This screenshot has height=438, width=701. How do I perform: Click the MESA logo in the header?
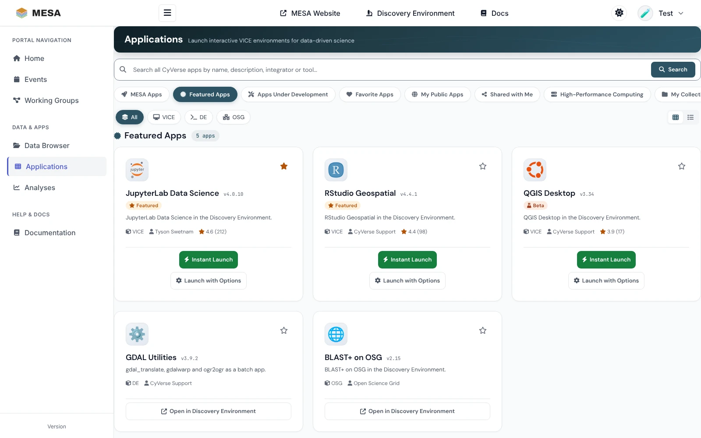38,13
